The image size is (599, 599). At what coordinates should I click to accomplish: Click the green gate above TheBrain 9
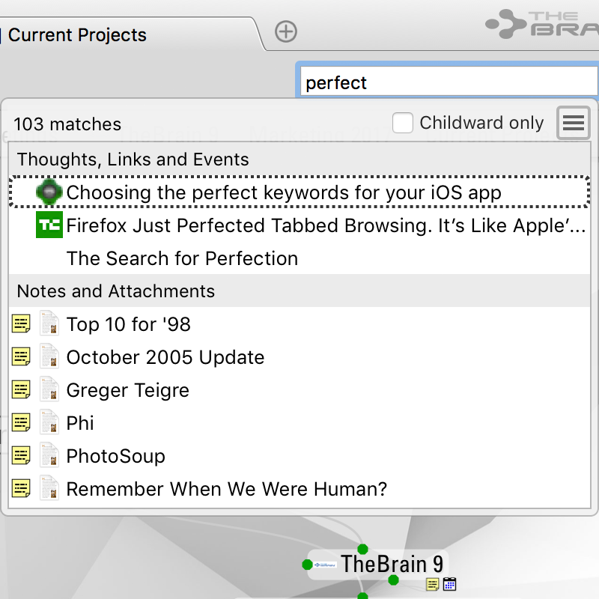click(x=363, y=550)
